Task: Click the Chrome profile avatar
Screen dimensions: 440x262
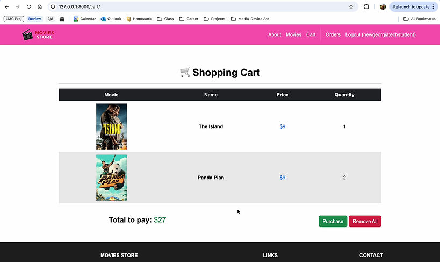Action: tap(383, 7)
